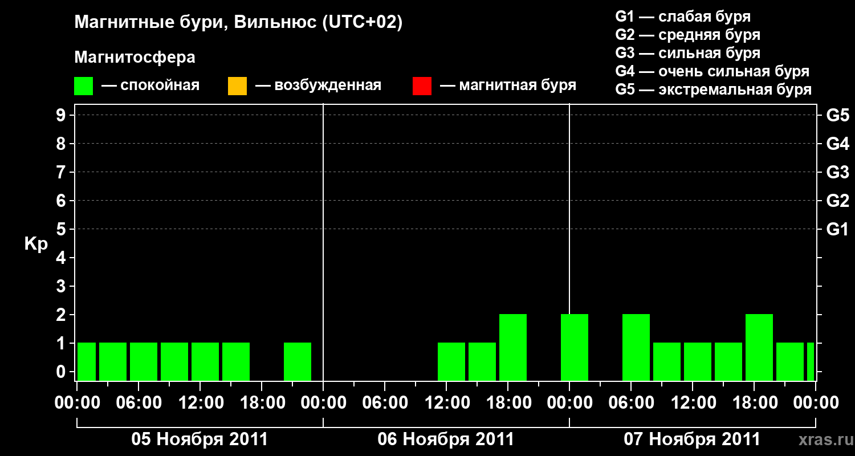The height and width of the screenshot is (456, 855).
Task: Click the 18:00 time label above 07 Ноября 2011
Action: [x=754, y=403]
